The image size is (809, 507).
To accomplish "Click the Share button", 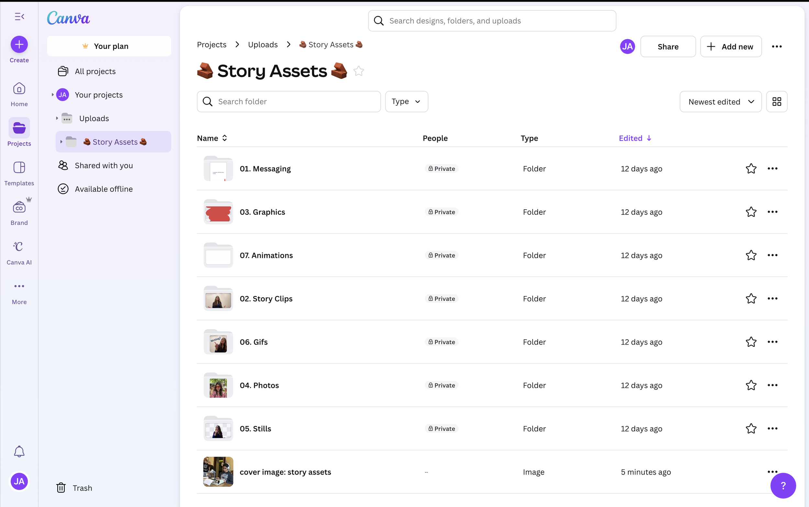I will [x=668, y=47].
